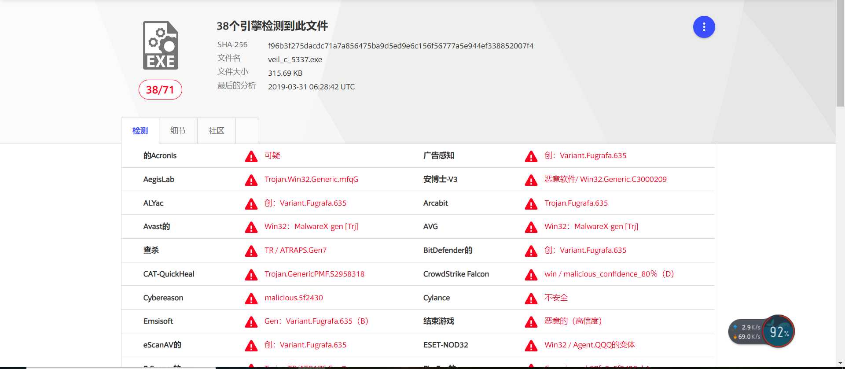Click the EXE file type icon
Image resolution: width=845 pixels, height=369 pixels.
tap(161, 45)
